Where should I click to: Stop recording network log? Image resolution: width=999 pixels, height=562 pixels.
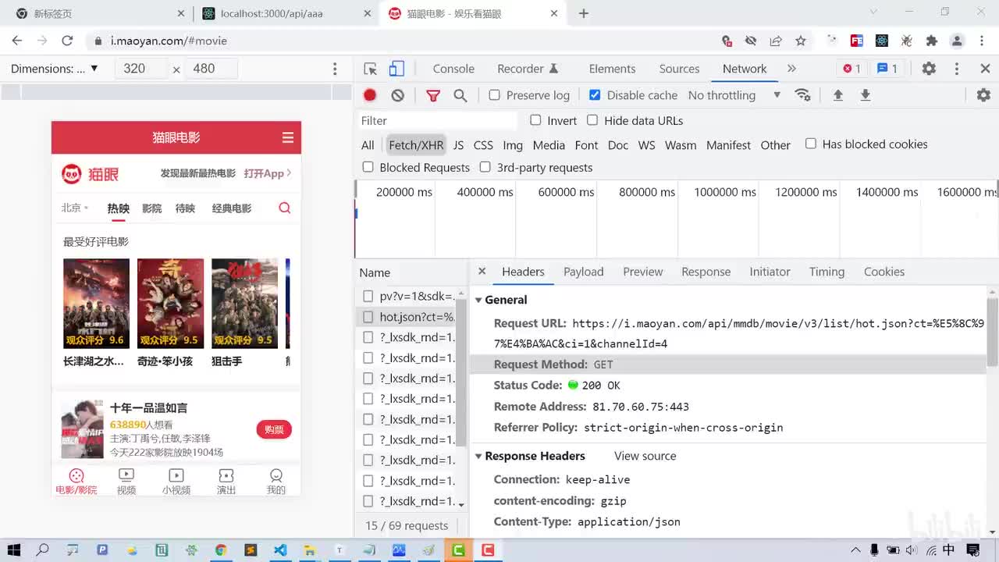click(370, 95)
